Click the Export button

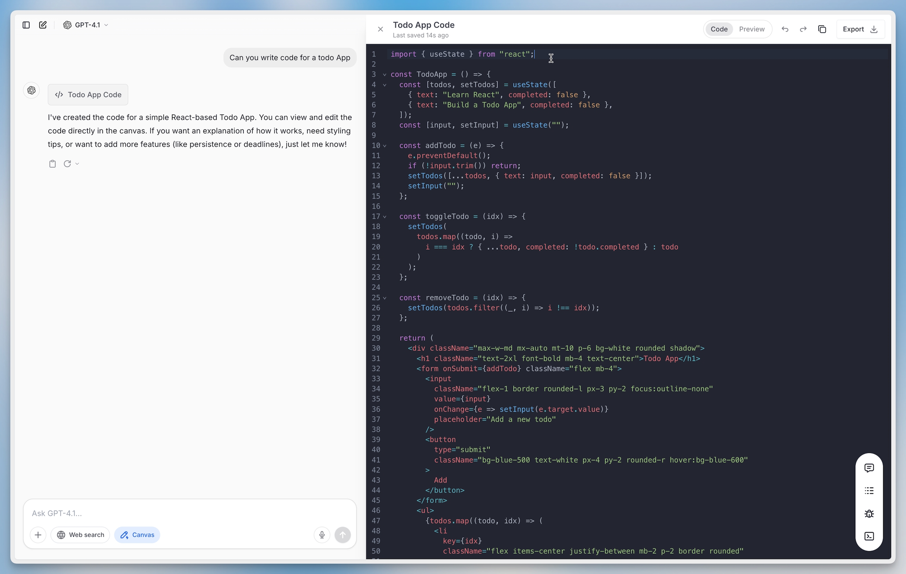click(x=860, y=29)
